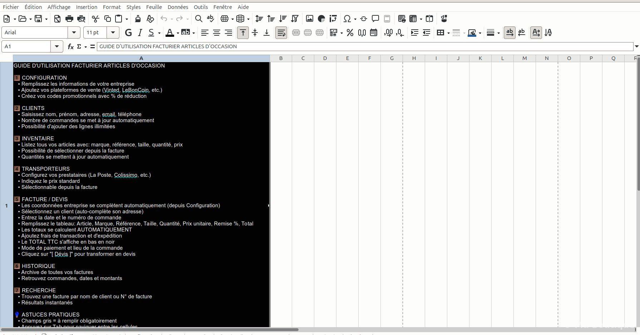Sort descending with the toolbar icon
This screenshot has height=335, width=640.
pyautogui.click(x=283, y=19)
